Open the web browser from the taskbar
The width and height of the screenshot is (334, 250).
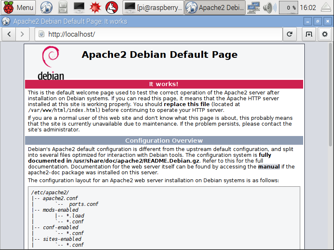pyautogui.click(x=46, y=7)
